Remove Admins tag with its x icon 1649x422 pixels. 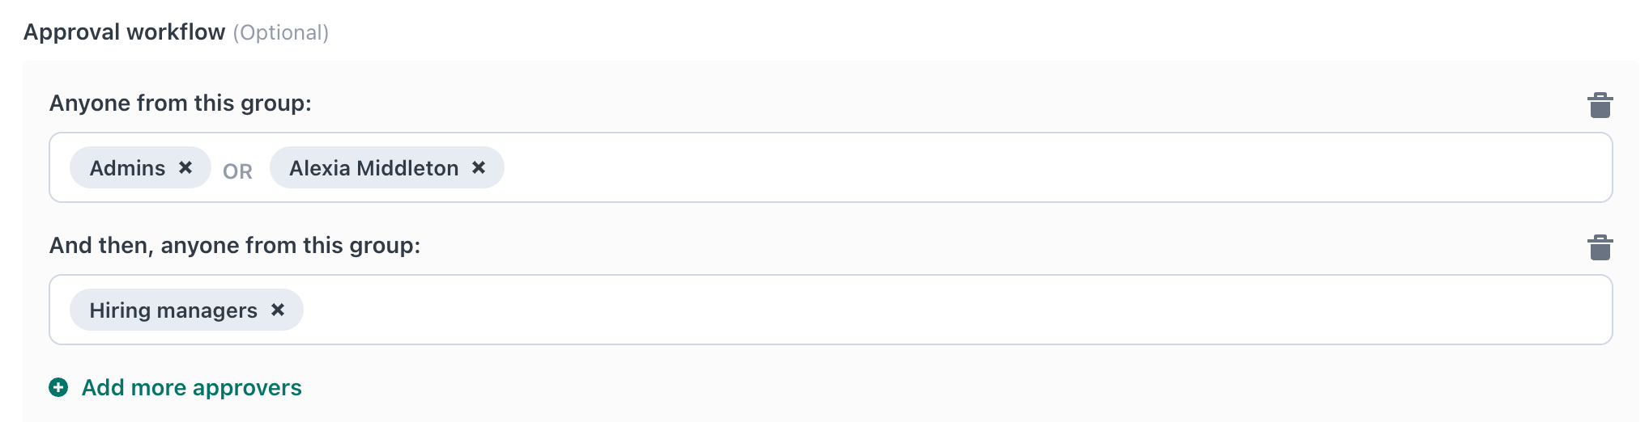[x=185, y=167]
